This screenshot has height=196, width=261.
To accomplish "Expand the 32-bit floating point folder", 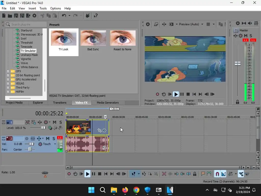I will click(x=8, y=75).
